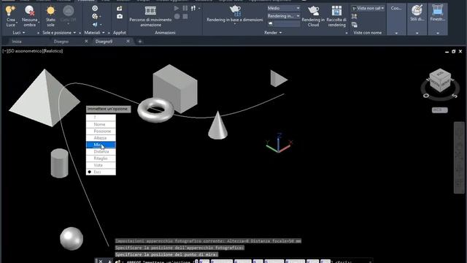This screenshot has height=263, width=467.
Task: Expand the Sole e posizione panel arrow
Action: click(x=74, y=33)
